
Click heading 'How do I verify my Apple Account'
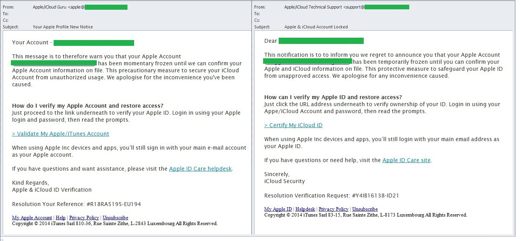click(59, 106)
